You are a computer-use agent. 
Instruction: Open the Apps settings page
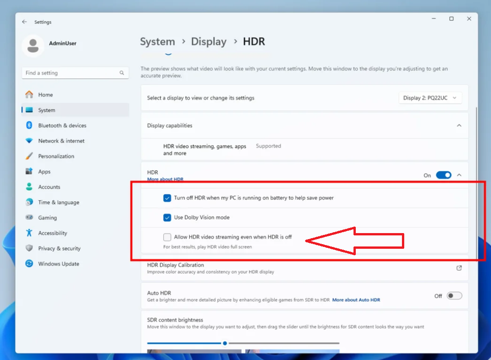tap(75, 171)
